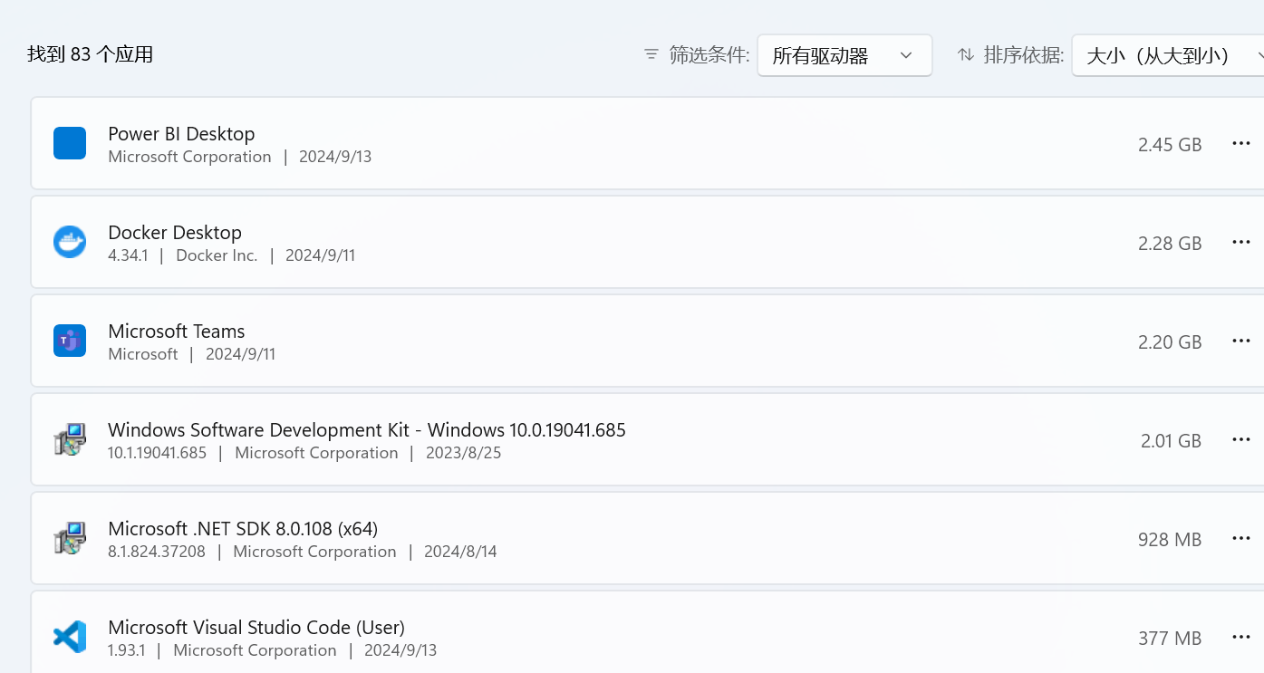The width and height of the screenshot is (1264, 673).
Task: Click the 1.93.1 VS Code version number
Action: (x=127, y=650)
